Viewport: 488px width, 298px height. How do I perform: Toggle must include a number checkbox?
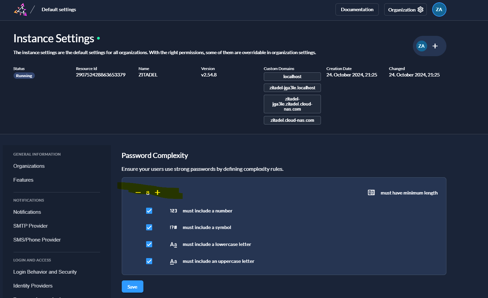(149, 211)
